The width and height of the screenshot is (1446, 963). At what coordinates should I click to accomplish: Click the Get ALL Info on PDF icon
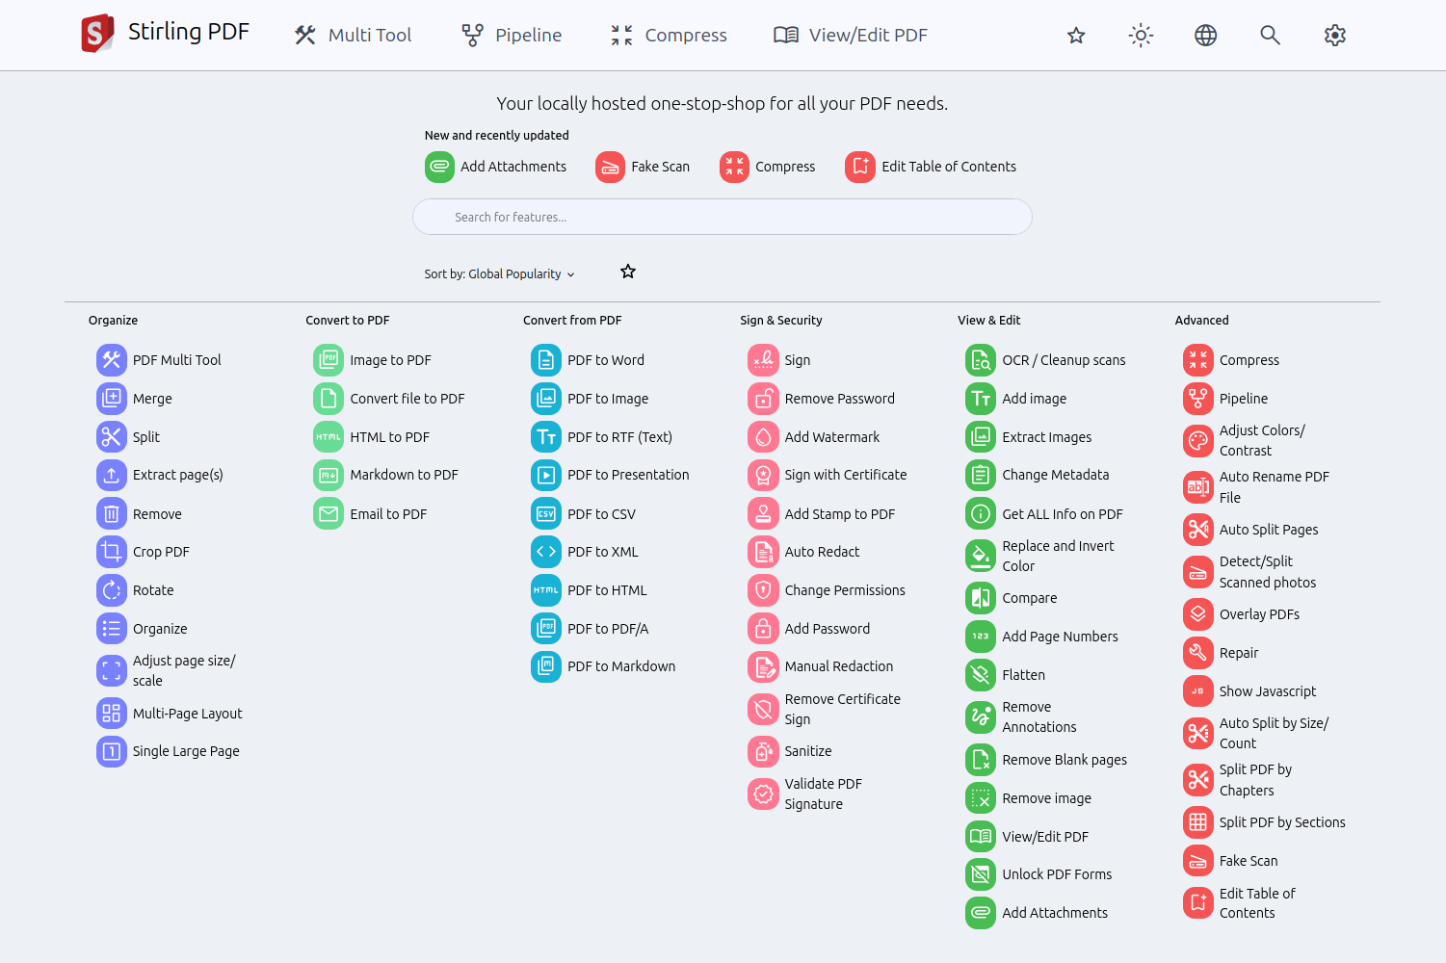point(981,514)
